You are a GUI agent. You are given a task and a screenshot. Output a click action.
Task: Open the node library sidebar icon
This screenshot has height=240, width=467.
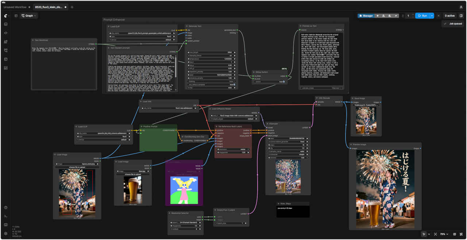point(6,33)
